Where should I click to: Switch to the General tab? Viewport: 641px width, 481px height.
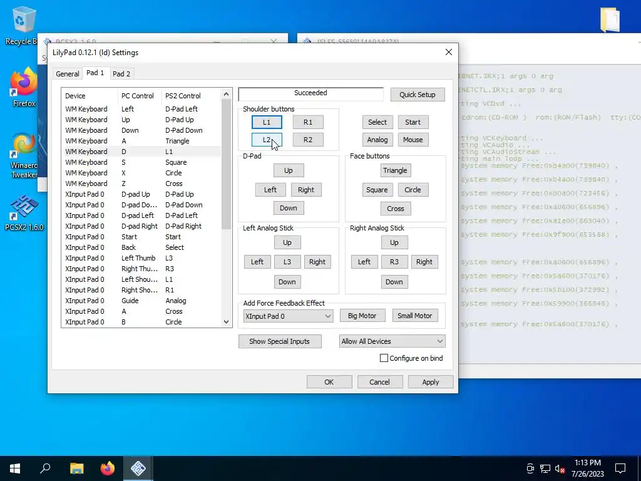pos(68,74)
